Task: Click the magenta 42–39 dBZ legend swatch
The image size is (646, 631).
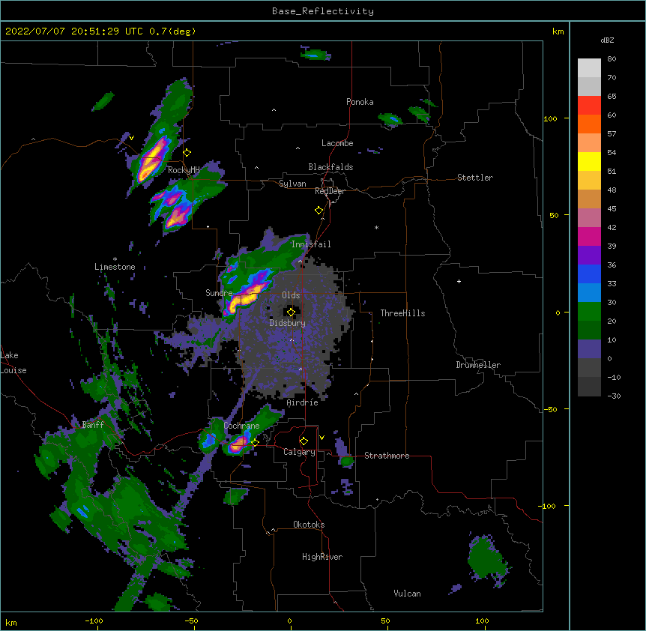Action: point(589,236)
